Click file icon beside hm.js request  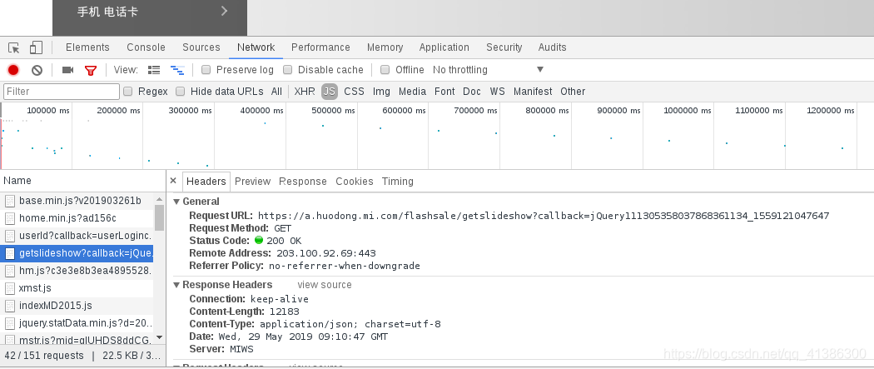click(9, 271)
